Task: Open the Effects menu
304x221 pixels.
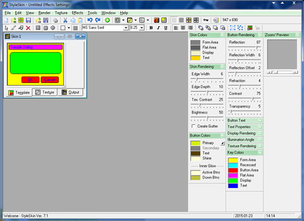Action: click(78, 12)
